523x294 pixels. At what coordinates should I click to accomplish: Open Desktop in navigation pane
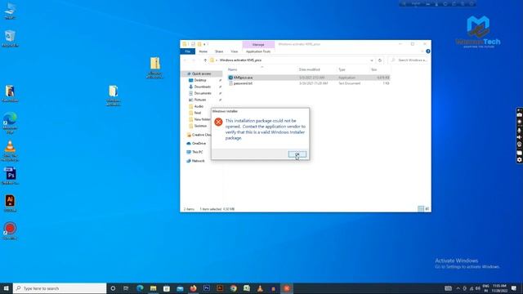coord(200,80)
